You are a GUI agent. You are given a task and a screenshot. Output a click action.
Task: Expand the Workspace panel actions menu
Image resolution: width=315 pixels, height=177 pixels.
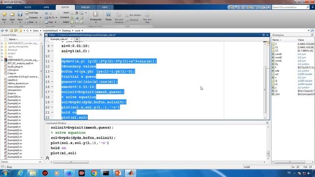pyautogui.click(x=312, y=35)
